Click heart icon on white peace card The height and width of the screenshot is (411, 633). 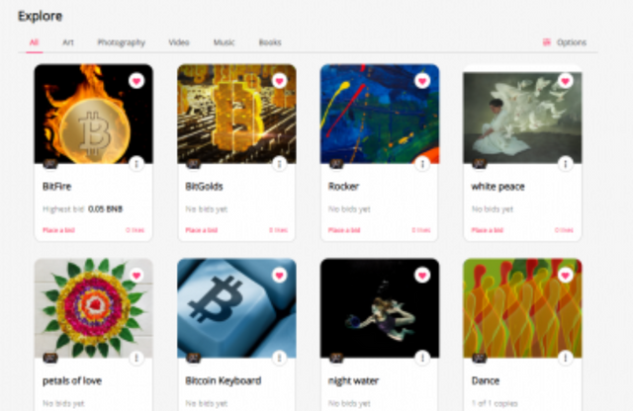(565, 81)
